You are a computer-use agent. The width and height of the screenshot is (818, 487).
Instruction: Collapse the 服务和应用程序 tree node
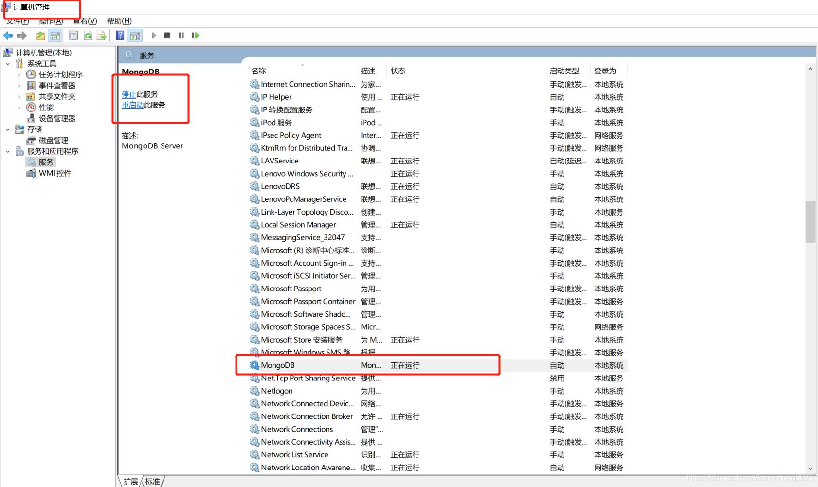point(8,151)
